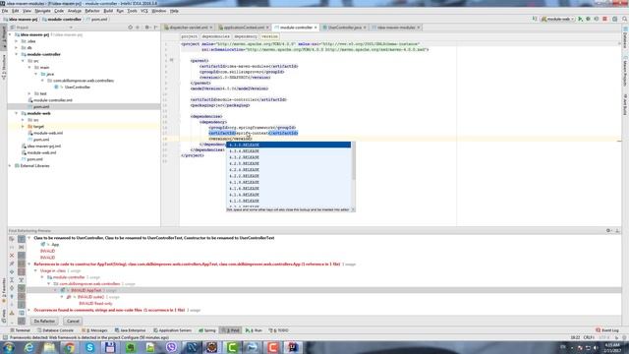Hide the Project tool window icon
Screen dimensions: 629x354
click(155, 28)
